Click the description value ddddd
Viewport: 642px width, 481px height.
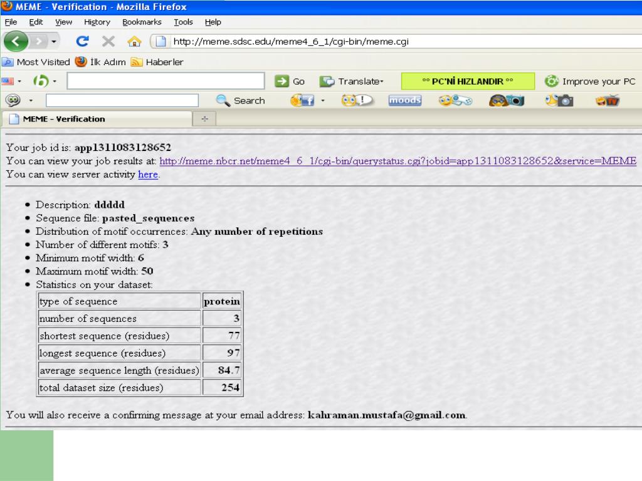[x=109, y=205]
